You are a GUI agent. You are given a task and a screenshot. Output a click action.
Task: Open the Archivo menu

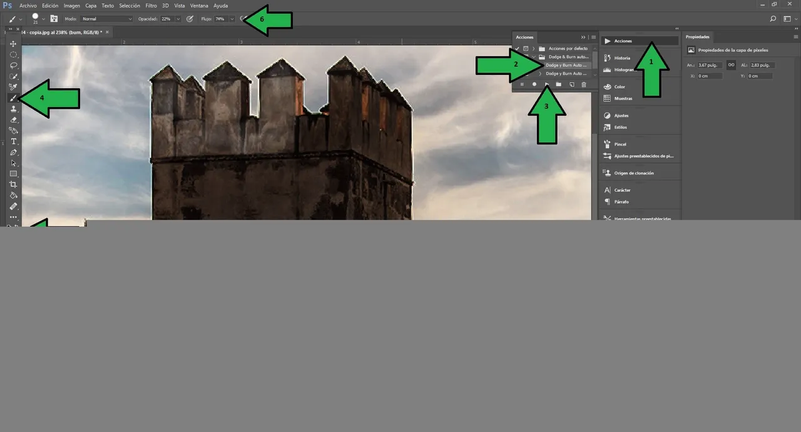pos(28,6)
